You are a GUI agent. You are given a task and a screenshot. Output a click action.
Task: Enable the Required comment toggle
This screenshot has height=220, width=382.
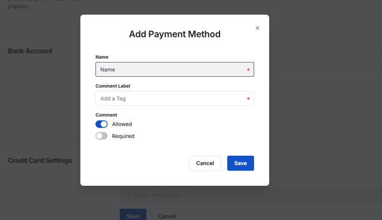[x=101, y=136]
